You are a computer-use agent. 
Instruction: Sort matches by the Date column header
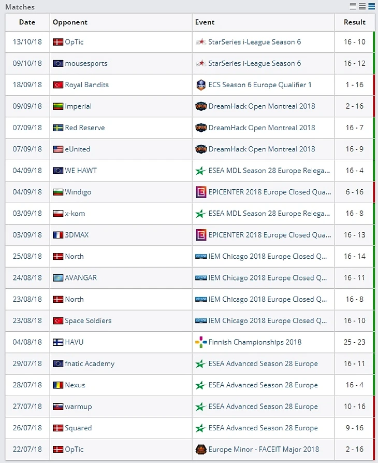27,22
